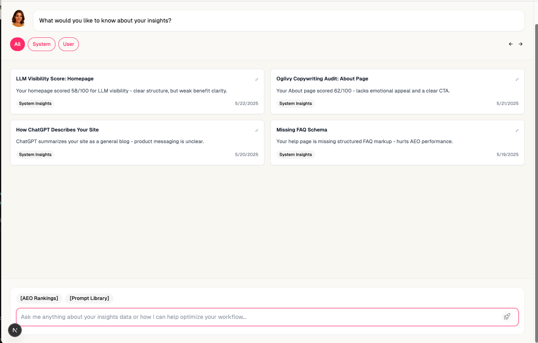
Task: Click the user profile avatar at top left
Action: pos(18,18)
